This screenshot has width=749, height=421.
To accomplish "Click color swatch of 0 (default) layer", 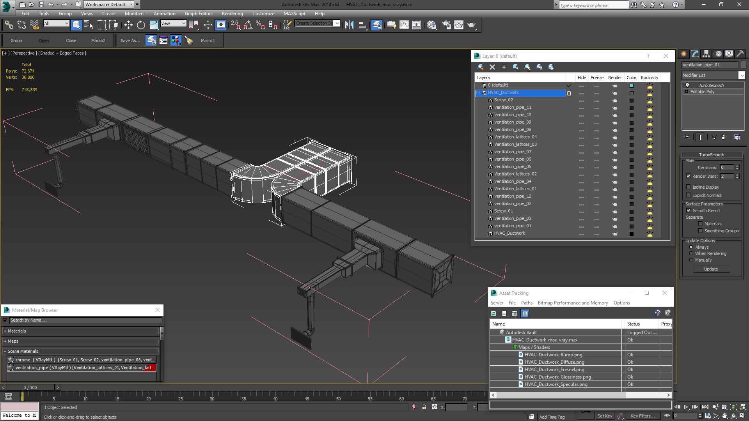I will (x=632, y=86).
